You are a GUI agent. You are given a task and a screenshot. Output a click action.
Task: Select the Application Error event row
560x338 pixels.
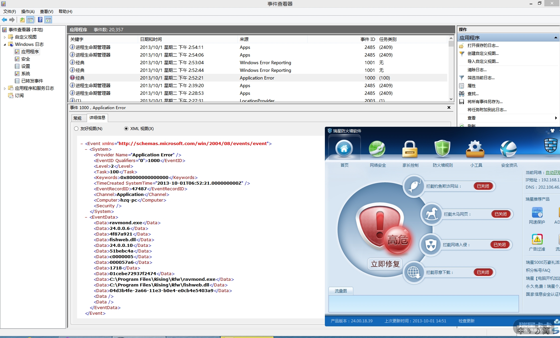coord(257,78)
